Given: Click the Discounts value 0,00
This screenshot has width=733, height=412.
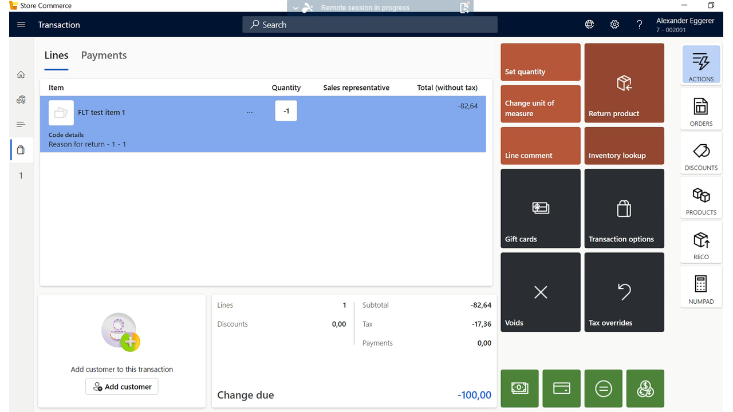Looking at the screenshot, I should click(x=339, y=324).
